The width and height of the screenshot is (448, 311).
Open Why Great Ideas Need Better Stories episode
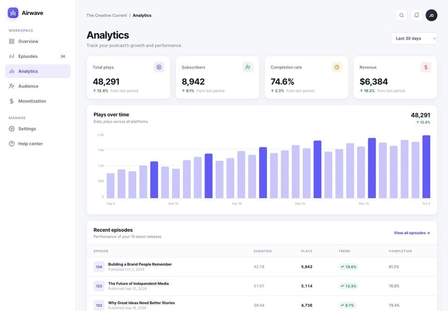(141, 303)
